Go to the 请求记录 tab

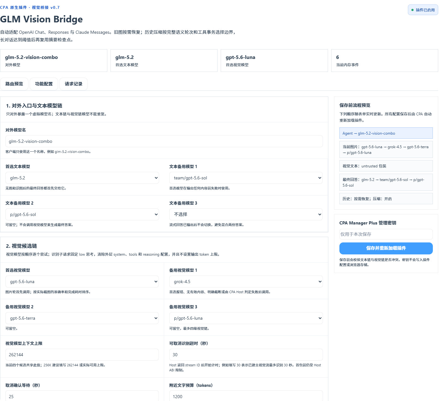pos(74,84)
